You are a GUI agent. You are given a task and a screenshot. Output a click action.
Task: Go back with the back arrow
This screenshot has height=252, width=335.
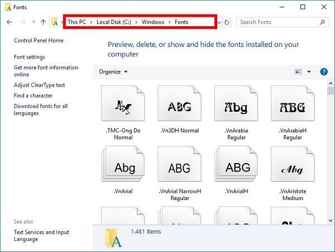(x=9, y=22)
